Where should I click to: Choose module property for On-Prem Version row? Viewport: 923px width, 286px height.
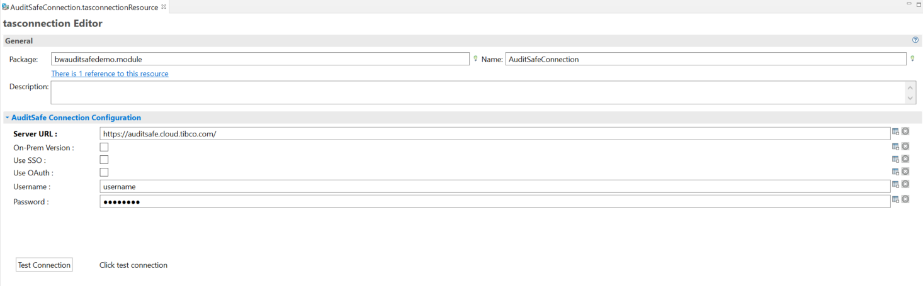tap(895, 146)
